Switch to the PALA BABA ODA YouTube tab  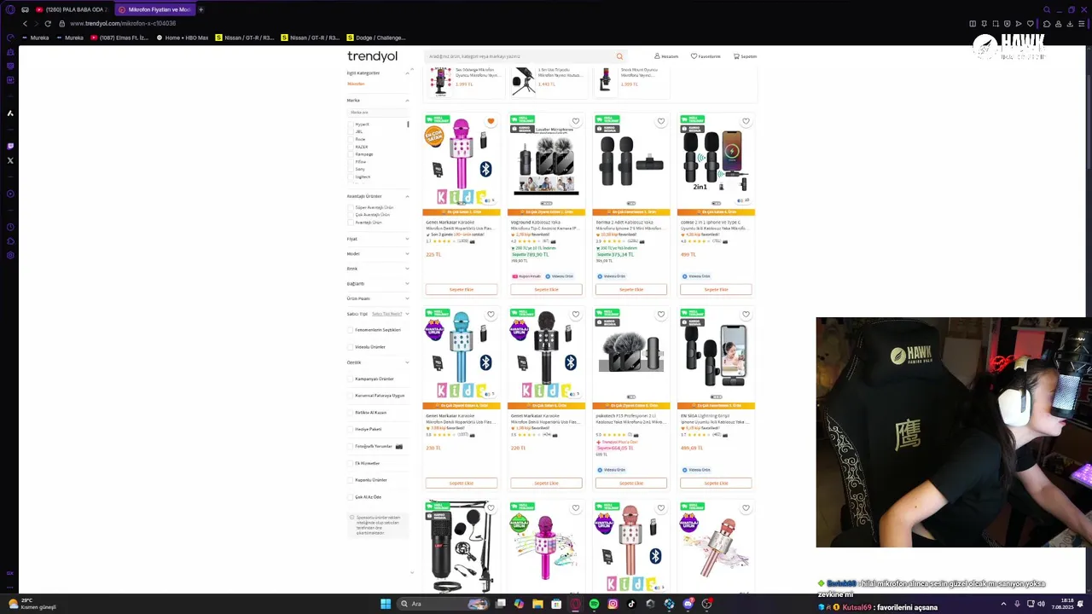pyautogui.click(x=72, y=9)
